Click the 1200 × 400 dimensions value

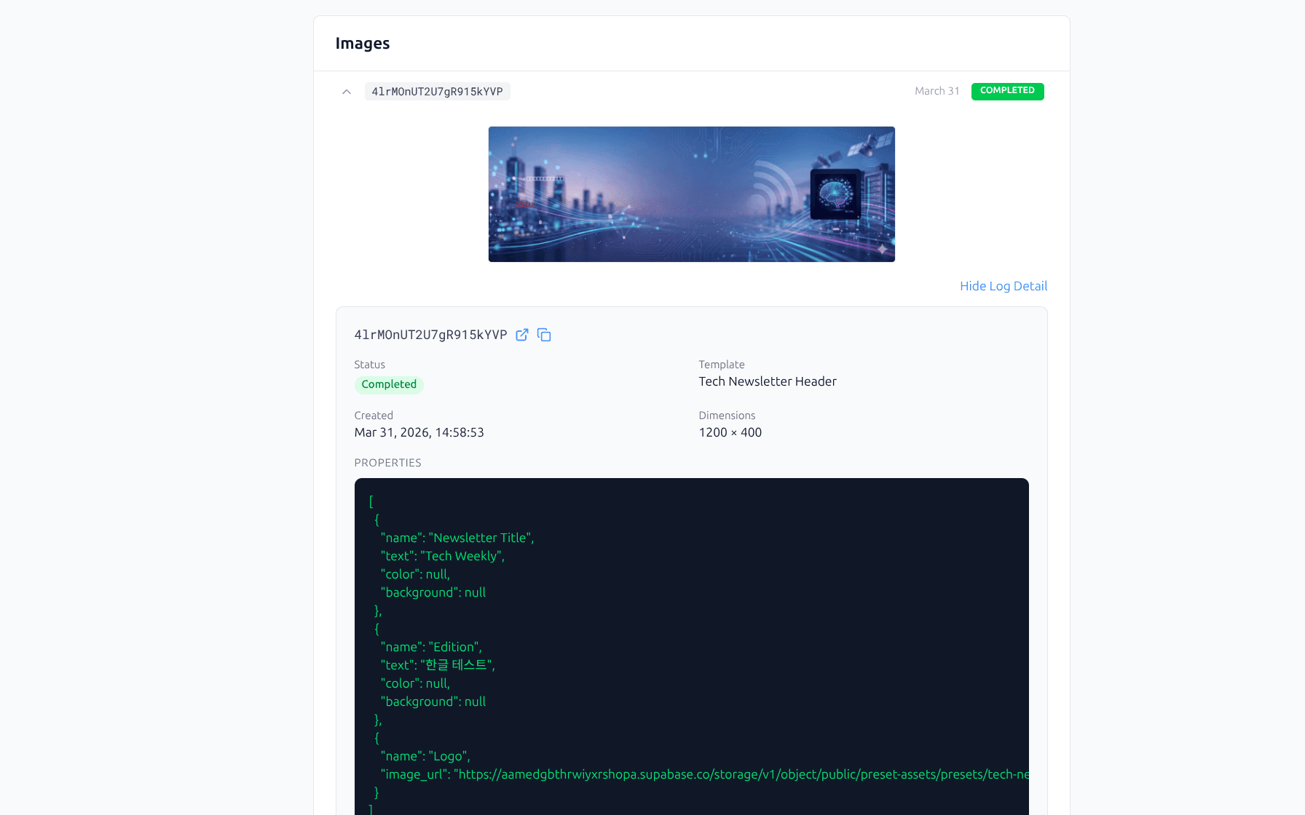(x=730, y=432)
